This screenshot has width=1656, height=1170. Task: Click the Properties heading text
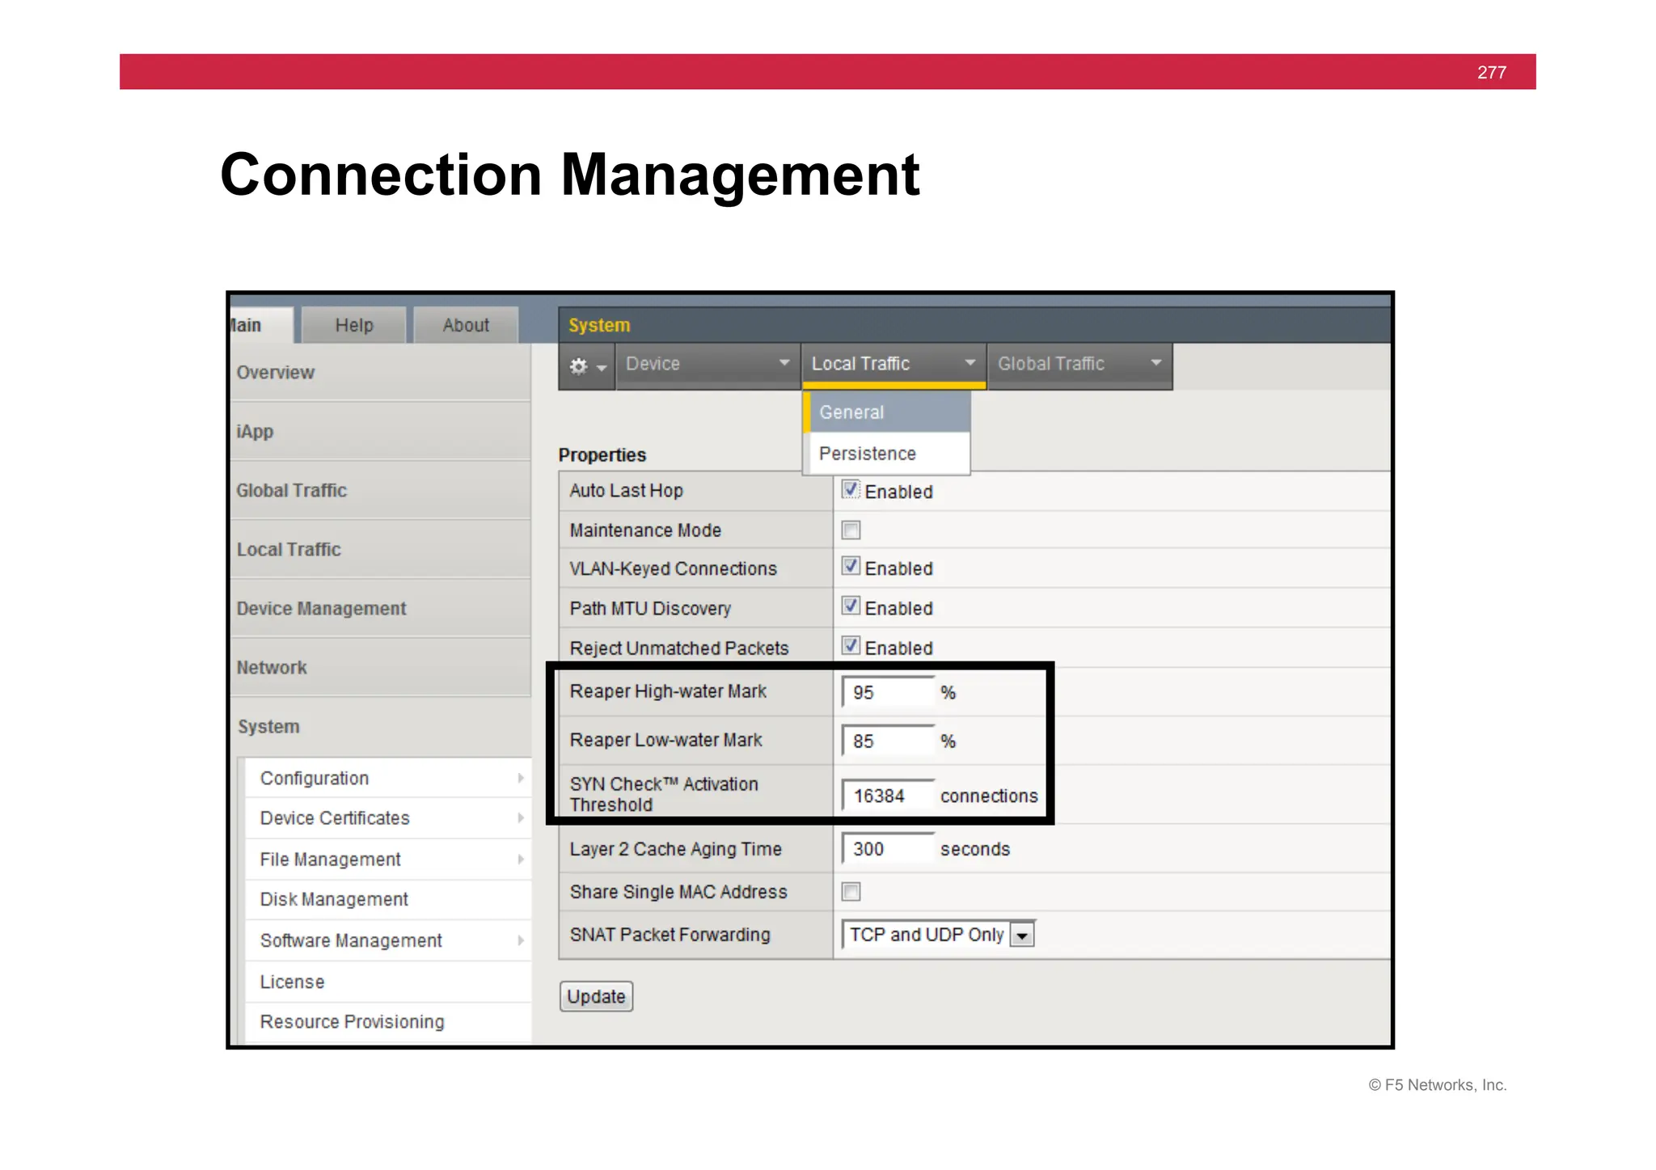pos(602,455)
